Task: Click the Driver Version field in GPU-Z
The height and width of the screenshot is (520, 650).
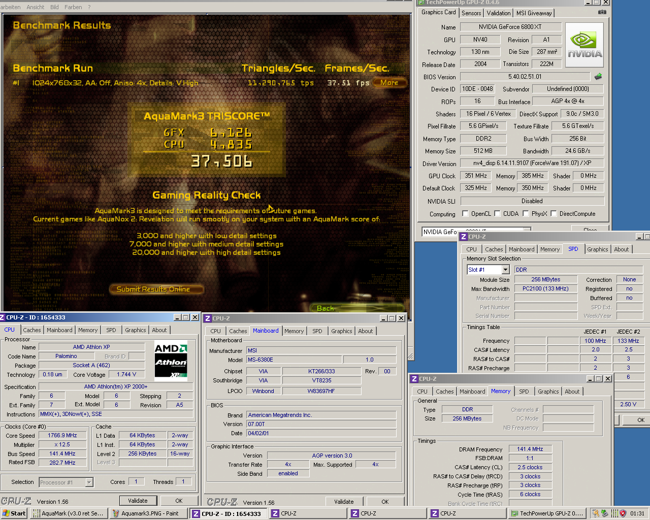Action: pyautogui.click(x=532, y=163)
